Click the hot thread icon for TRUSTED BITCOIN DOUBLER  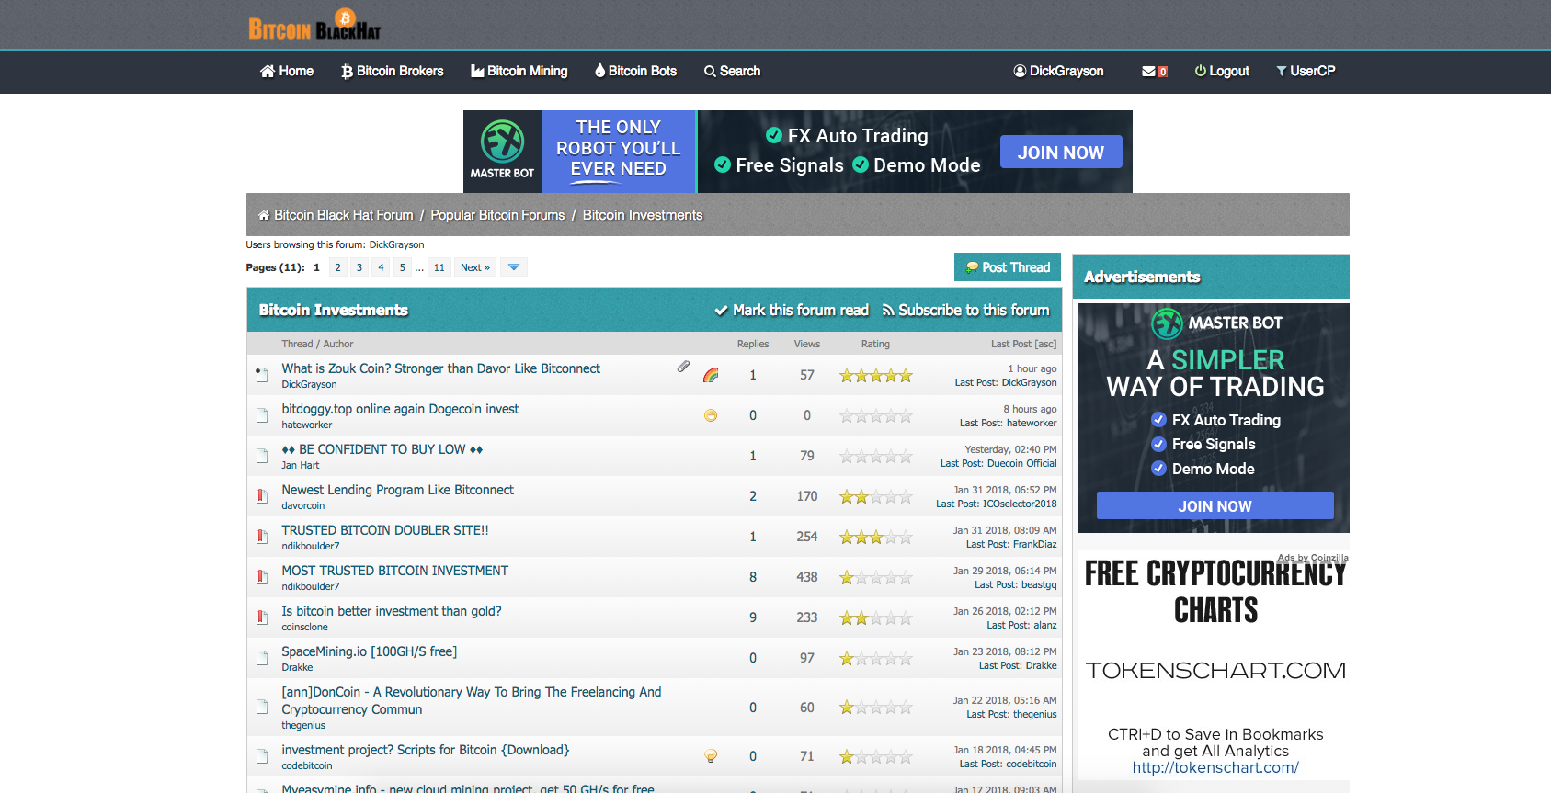click(x=262, y=537)
